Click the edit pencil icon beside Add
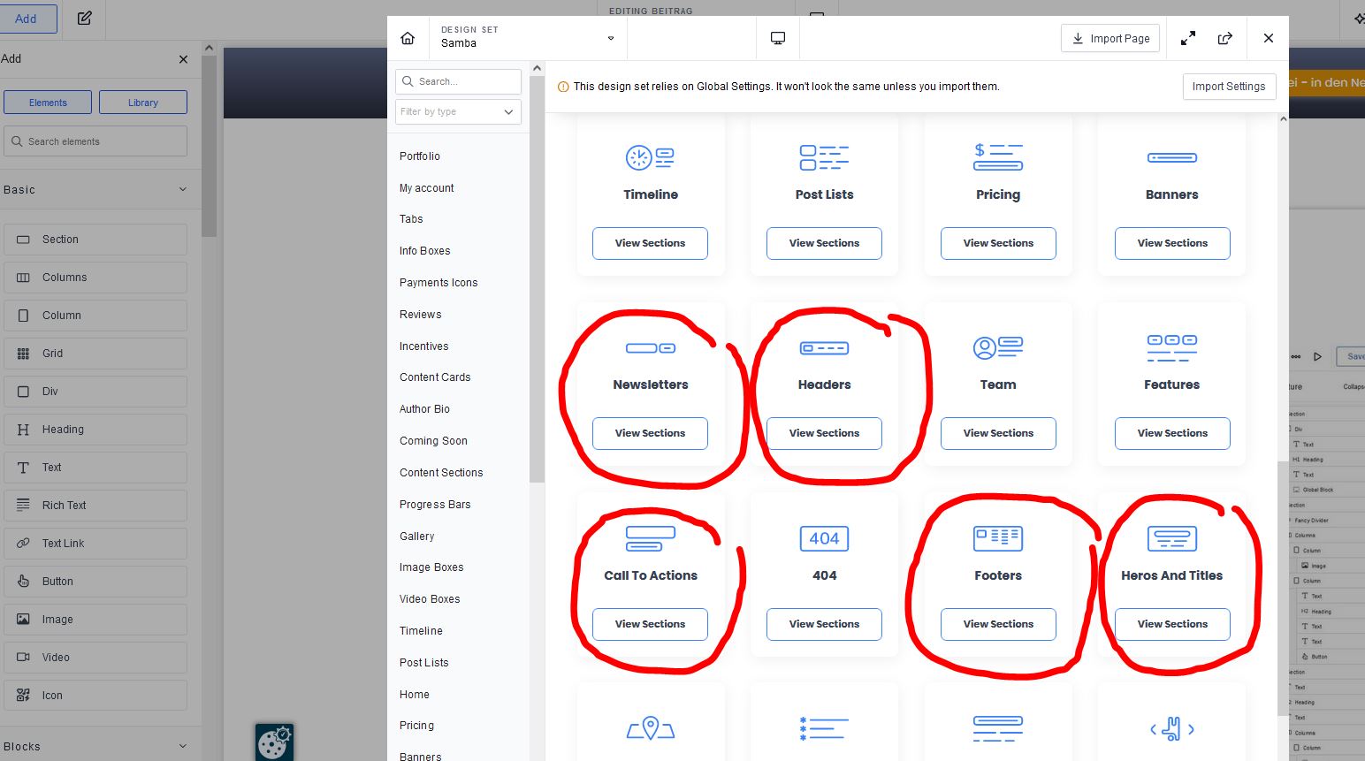The height and width of the screenshot is (761, 1365). tap(85, 18)
